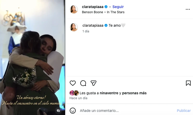The width and height of the screenshot is (193, 115).
Task: Like the post with heart icon
Action: [73, 83]
